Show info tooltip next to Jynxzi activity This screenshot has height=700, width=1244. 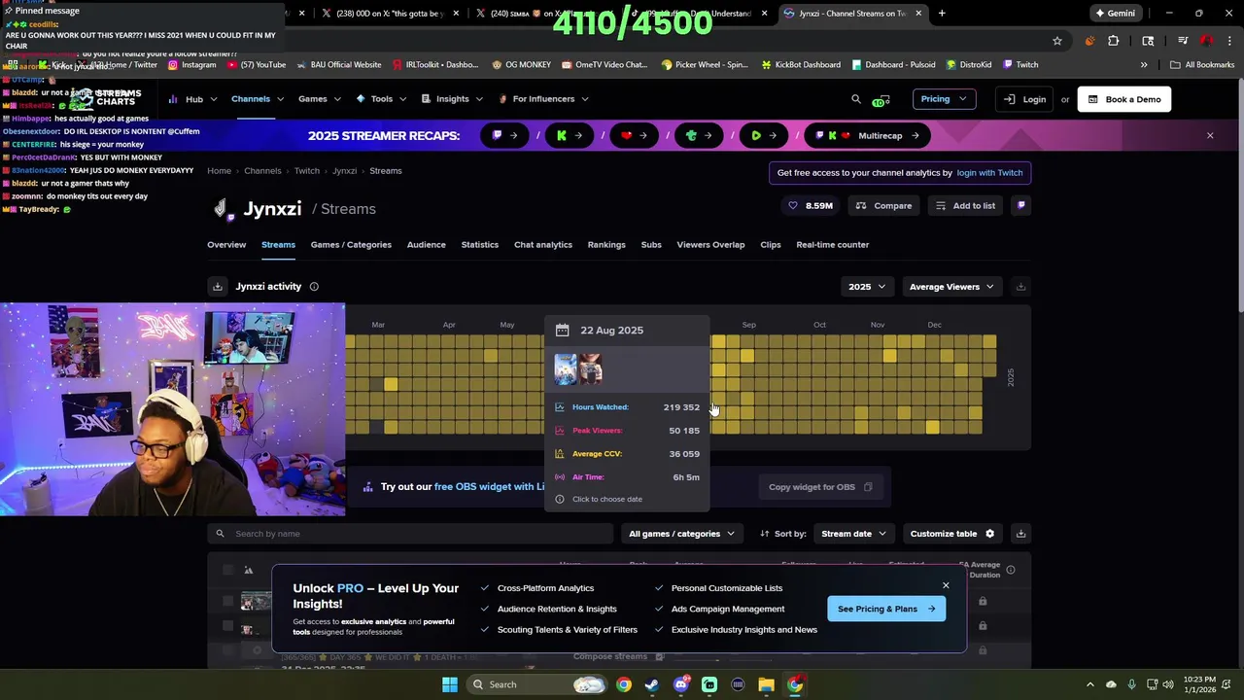pyautogui.click(x=314, y=287)
